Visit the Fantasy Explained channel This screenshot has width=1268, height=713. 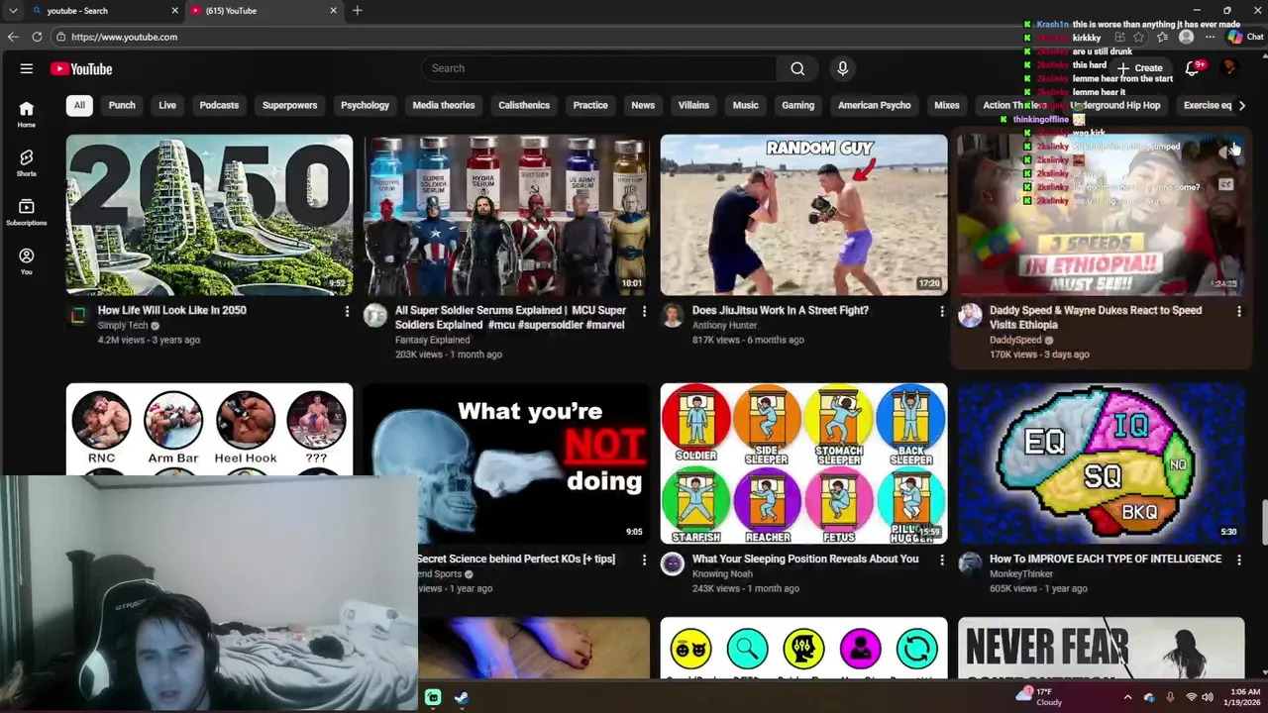coord(432,340)
